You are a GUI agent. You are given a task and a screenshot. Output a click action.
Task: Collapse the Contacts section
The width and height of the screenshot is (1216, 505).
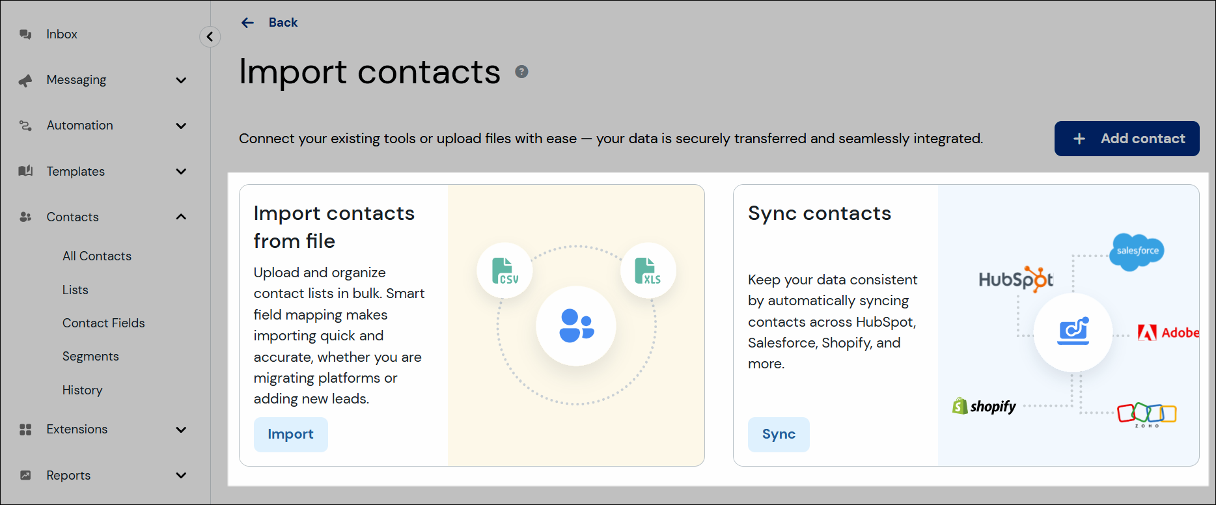coord(181,217)
